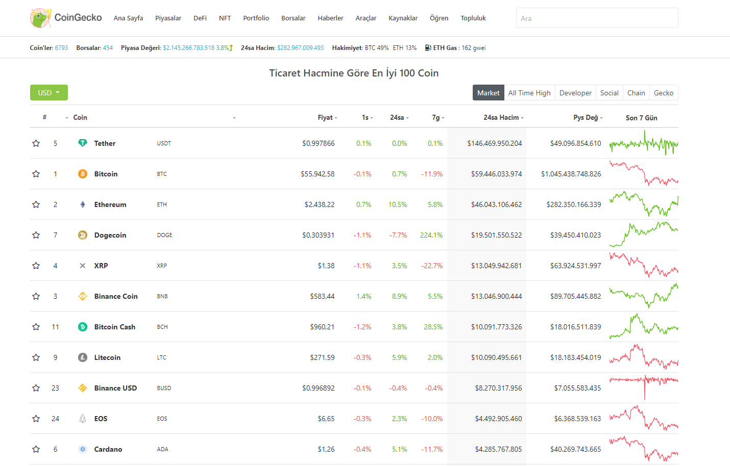
Task: Open Öğren menu
Action: coord(439,18)
